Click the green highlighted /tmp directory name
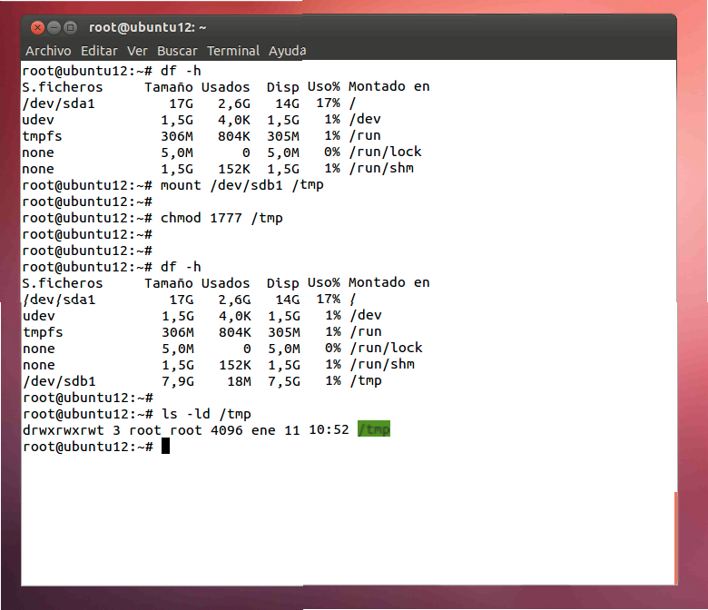 [374, 429]
